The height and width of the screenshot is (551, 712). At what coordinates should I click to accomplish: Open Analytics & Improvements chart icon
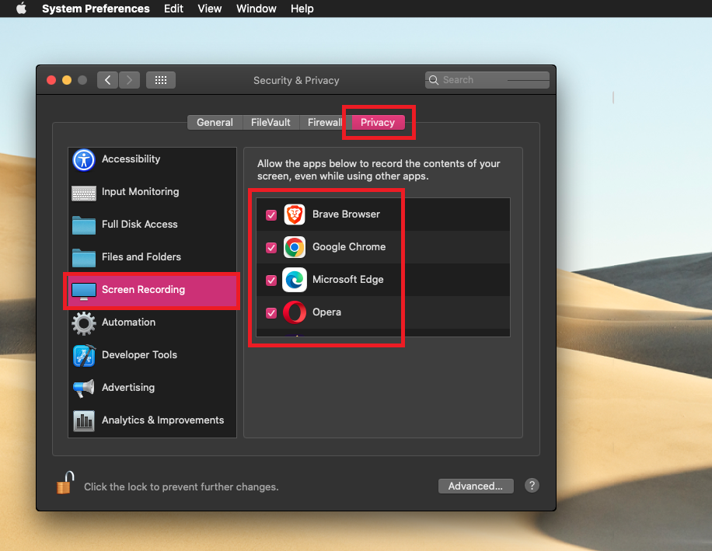[x=84, y=420]
